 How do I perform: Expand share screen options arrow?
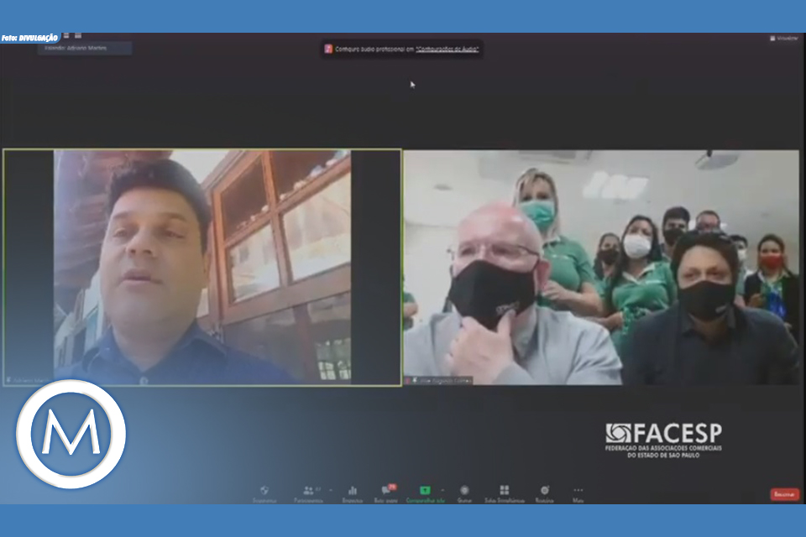coord(442,490)
